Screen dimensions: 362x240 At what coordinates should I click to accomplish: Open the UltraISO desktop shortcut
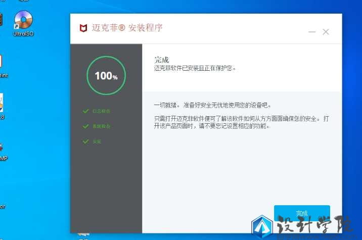click(23, 23)
